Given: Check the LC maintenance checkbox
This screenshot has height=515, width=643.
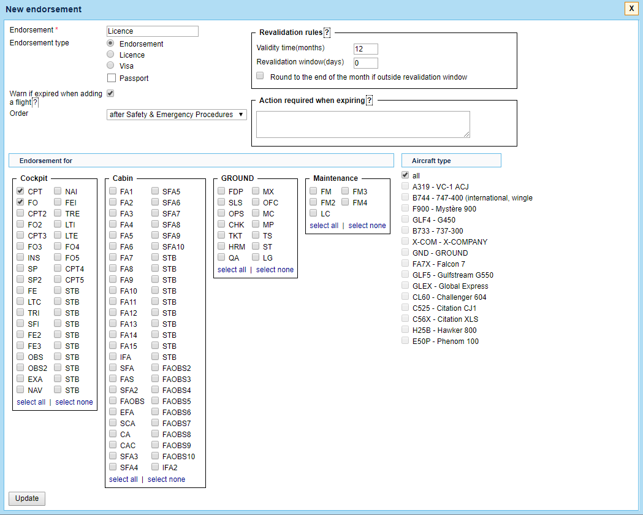Looking at the screenshot, I should (313, 213).
